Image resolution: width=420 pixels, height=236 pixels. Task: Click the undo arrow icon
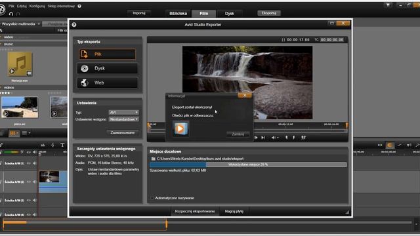point(11,14)
